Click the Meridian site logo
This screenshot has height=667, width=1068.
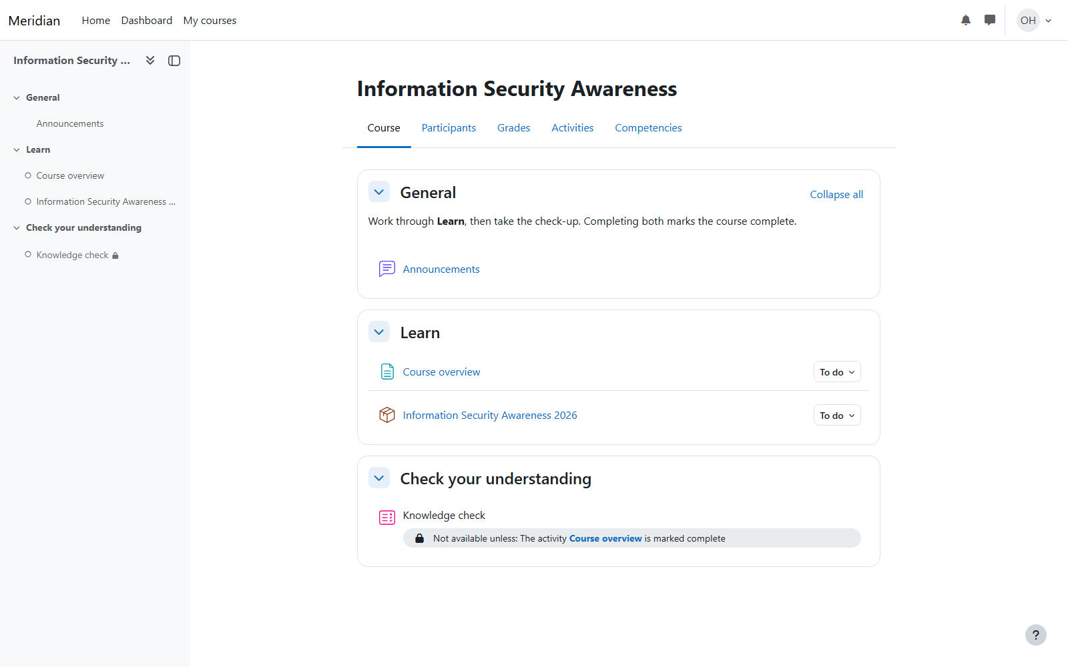pyautogui.click(x=34, y=21)
